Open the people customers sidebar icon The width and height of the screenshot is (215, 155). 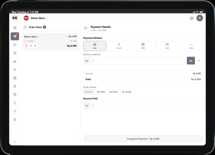pyautogui.click(x=15, y=69)
